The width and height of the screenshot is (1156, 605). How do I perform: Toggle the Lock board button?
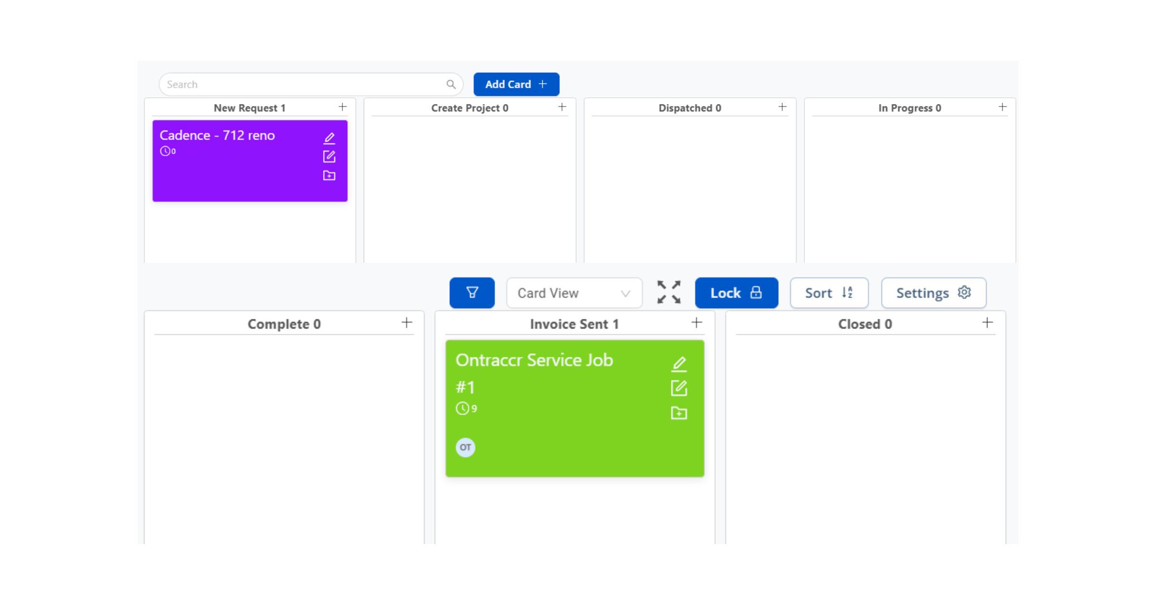click(x=736, y=293)
